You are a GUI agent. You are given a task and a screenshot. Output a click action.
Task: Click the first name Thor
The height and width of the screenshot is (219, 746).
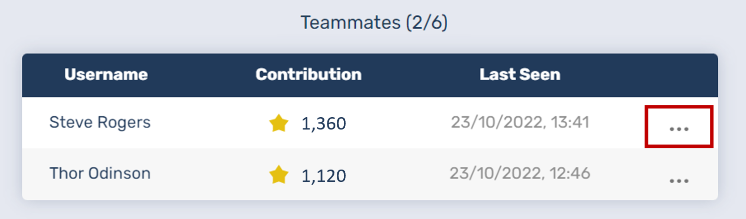(66, 174)
